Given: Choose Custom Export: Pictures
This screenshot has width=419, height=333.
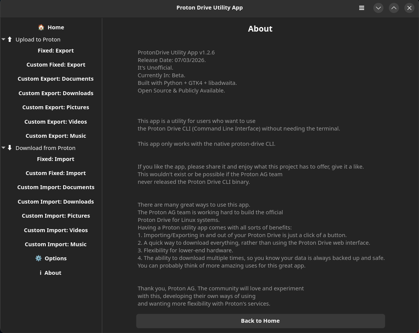Looking at the screenshot, I should [56, 107].
